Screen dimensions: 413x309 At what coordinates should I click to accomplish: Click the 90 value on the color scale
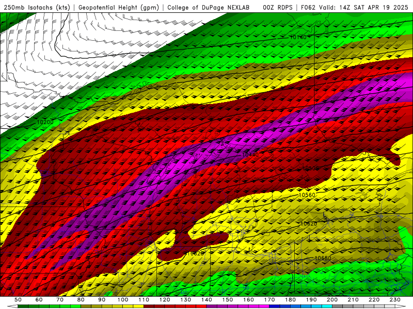coord(102,300)
